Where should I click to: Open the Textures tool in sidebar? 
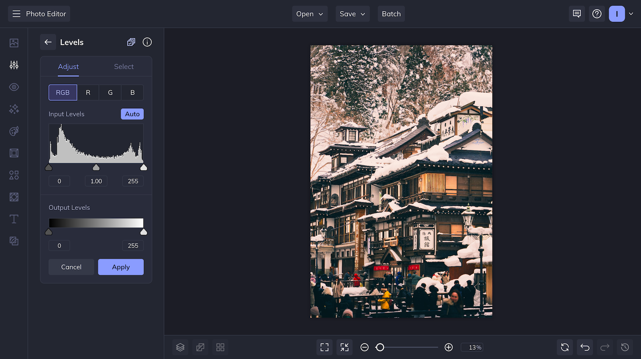(14, 241)
